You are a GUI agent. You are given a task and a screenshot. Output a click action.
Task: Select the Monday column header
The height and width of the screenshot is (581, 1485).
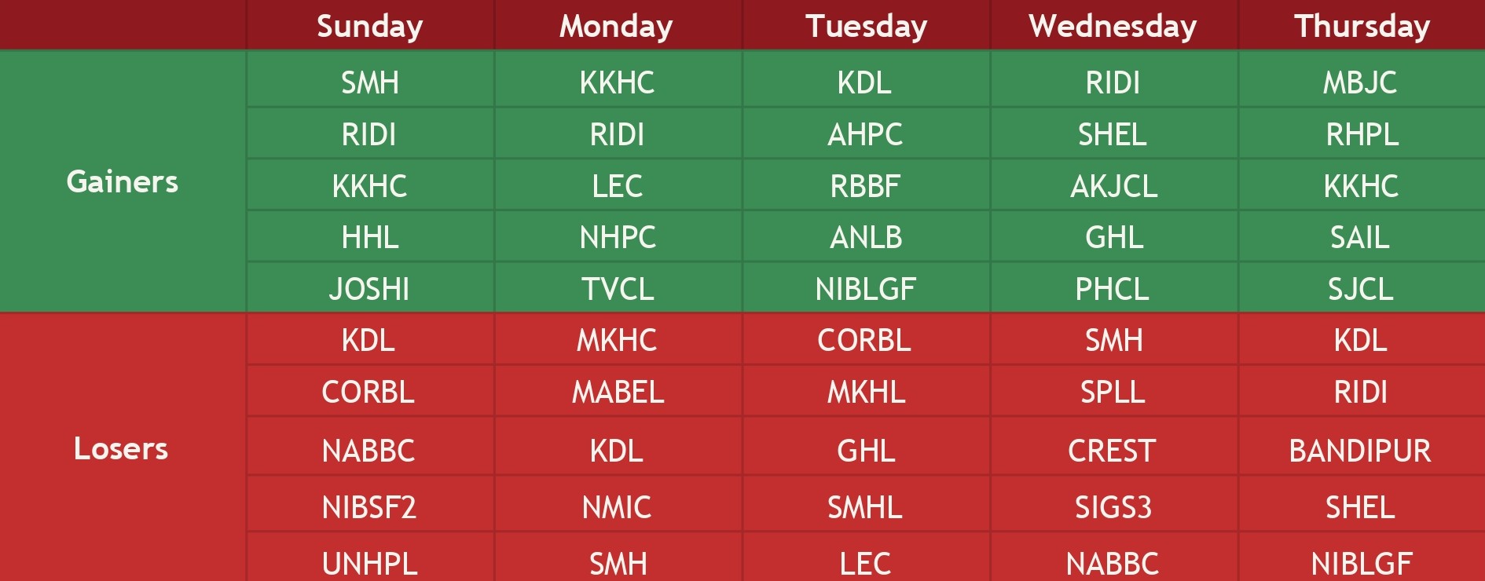point(616,26)
